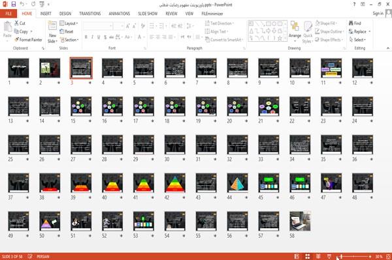The image size is (392, 260).
Task: Open the Section dropdown
Action: point(69,40)
